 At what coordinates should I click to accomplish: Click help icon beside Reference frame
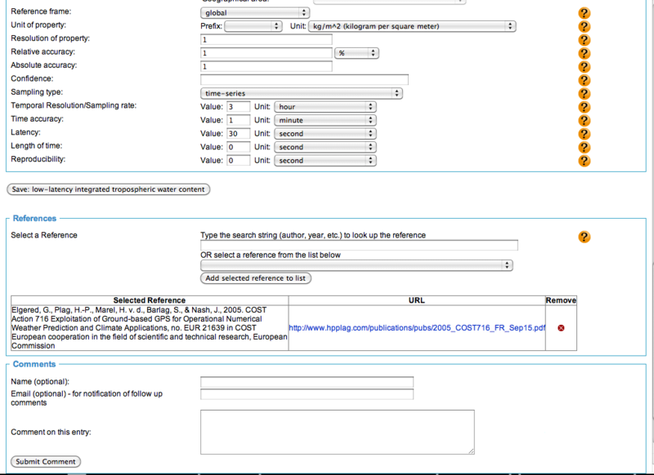pyautogui.click(x=584, y=13)
